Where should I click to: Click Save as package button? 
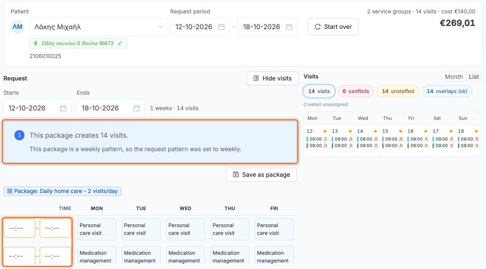coord(261,175)
